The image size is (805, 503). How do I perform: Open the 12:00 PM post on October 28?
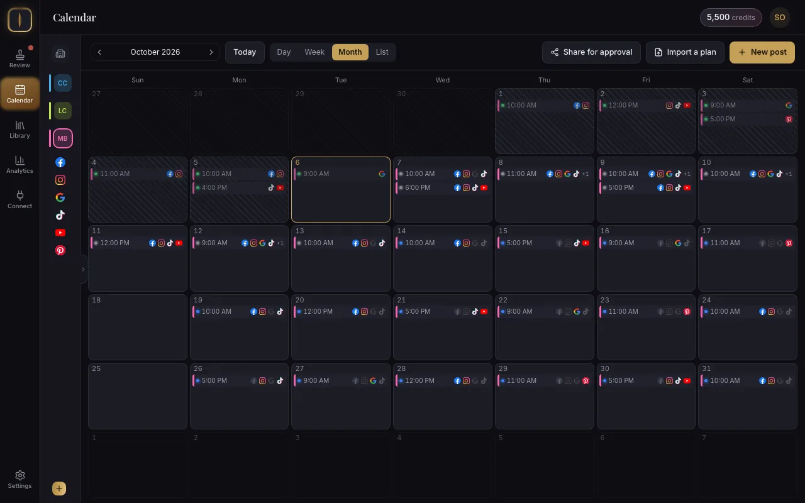click(443, 381)
